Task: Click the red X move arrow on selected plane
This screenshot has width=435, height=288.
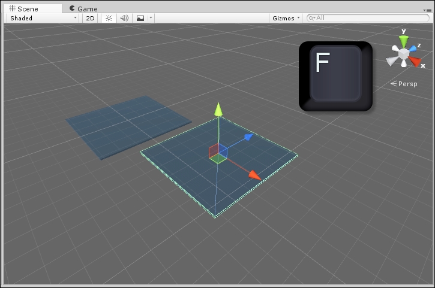Action: (x=254, y=174)
